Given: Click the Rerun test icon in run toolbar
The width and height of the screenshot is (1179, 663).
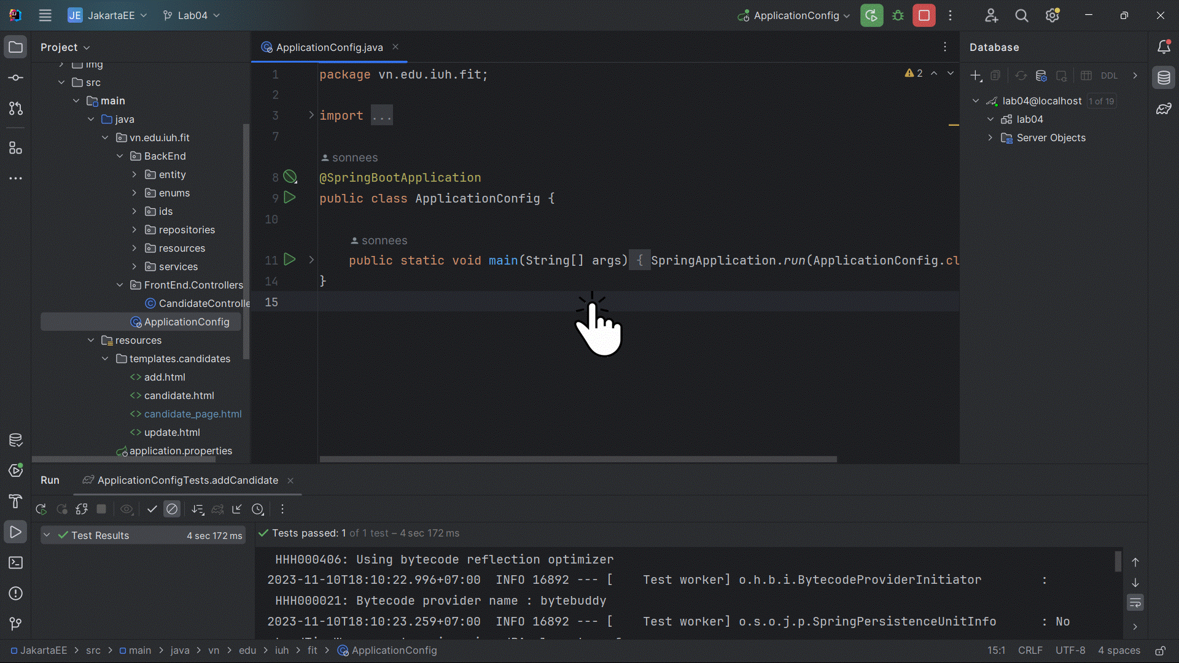Looking at the screenshot, I should pyautogui.click(x=41, y=509).
